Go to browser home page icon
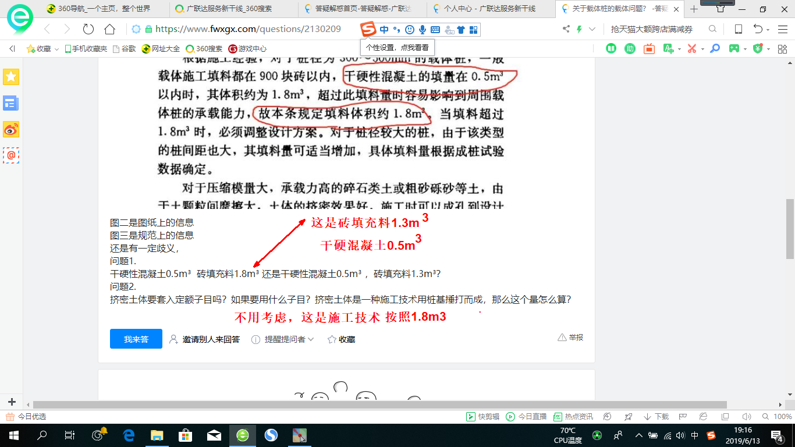The width and height of the screenshot is (795, 447). 109,29
